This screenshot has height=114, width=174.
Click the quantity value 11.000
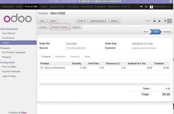[x=83, y=68]
